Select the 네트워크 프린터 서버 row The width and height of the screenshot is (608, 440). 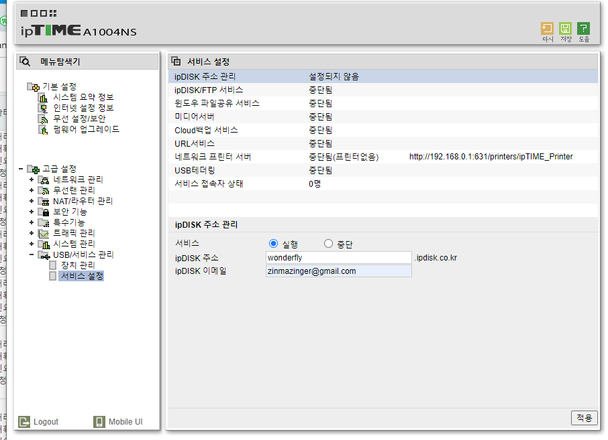point(383,157)
